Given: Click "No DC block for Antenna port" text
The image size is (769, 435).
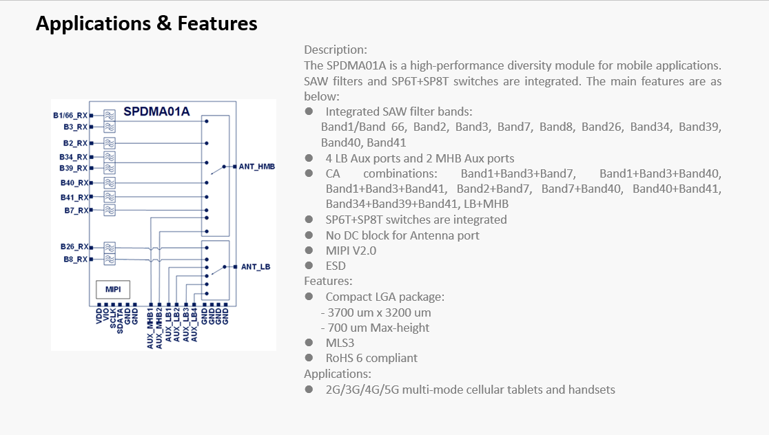Looking at the screenshot, I should [402, 235].
